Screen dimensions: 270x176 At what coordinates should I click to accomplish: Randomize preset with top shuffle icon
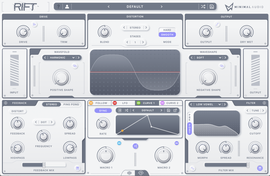pyautogui.click(x=203, y=7)
